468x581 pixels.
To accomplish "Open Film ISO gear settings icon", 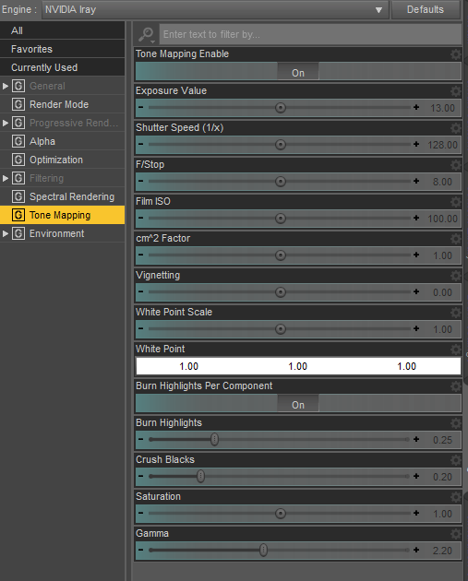I will click(455, 202).
